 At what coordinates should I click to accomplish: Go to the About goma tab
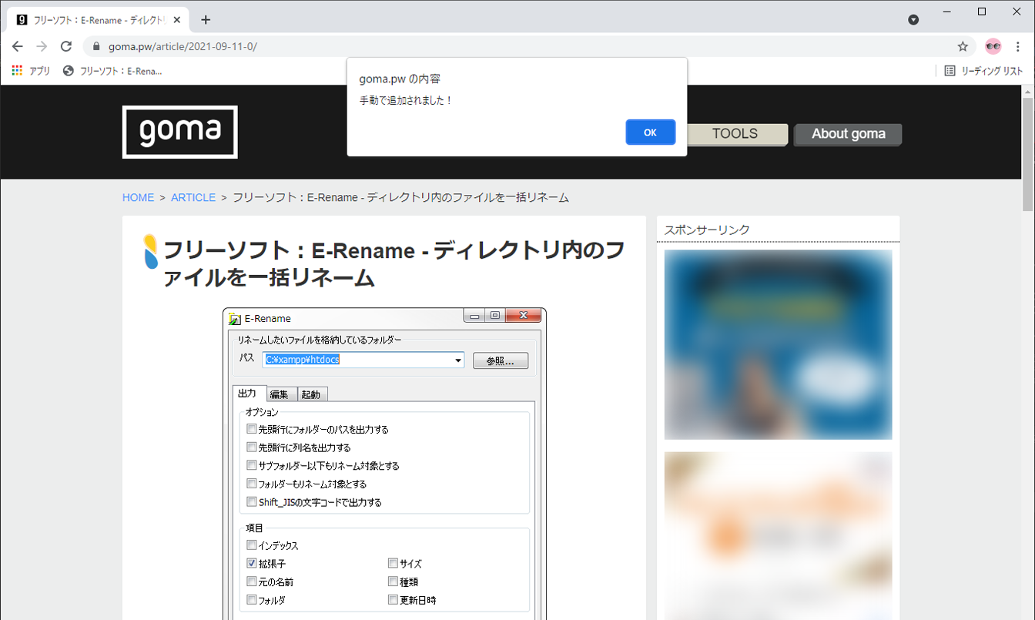[x=848, y=134]
